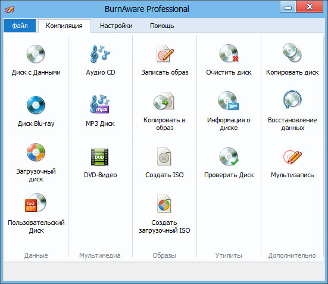
Task: Click the Аудио CD label
Action: [101, 72]
